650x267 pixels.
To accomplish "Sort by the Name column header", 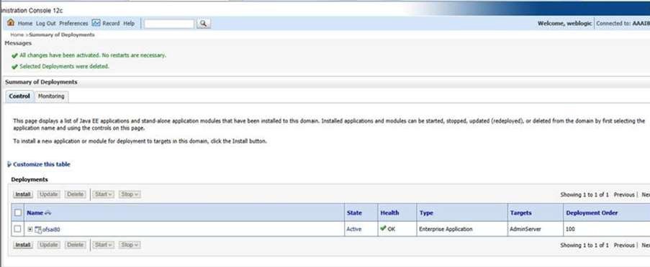I will pyautogui.click(x=35, y=213).
